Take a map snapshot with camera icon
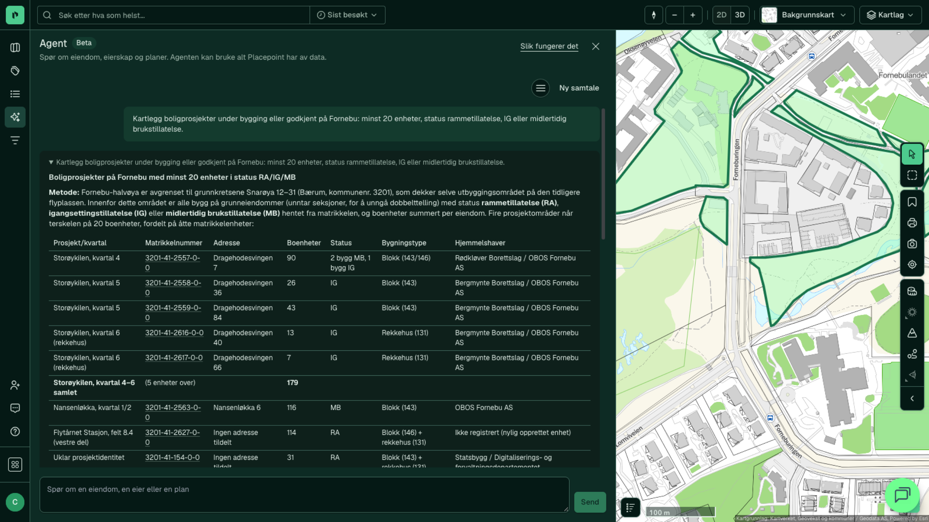Viewport: 929px width, 522px height. (912, 244)
